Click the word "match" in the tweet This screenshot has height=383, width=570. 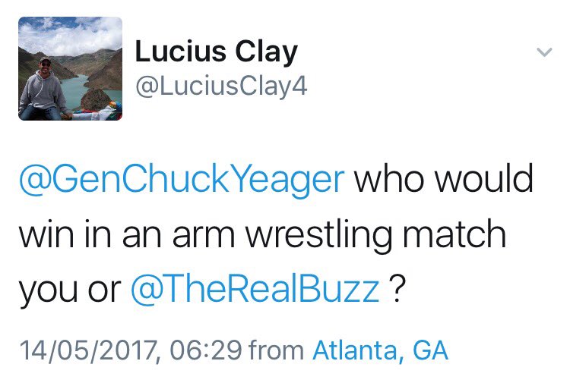(x=454, y=234)
